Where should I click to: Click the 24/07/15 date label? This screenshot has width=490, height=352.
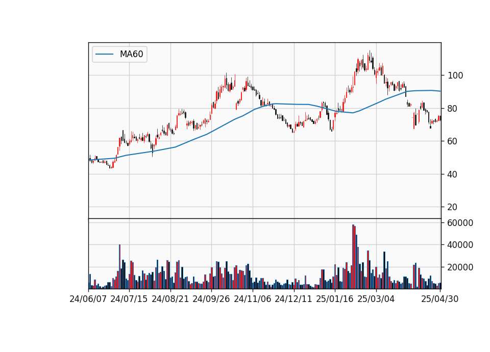pyautogui.click(x=129, y=299)
